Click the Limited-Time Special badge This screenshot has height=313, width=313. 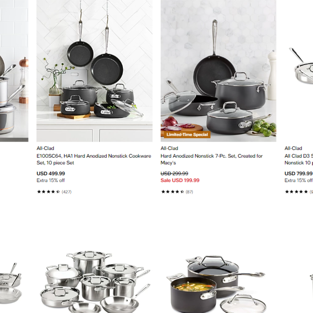(x=187, y=134)
